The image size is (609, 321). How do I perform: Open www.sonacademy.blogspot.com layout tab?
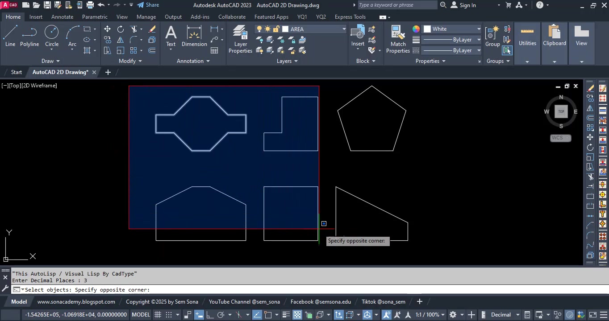(76, 302)
